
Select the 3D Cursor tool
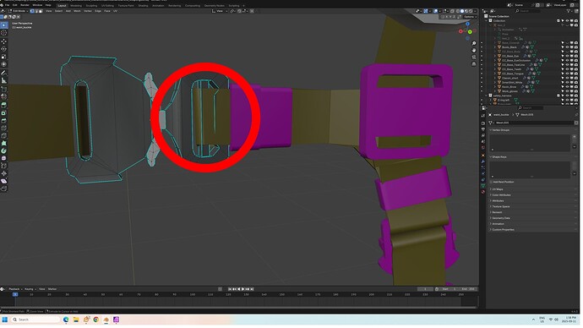pyautogui.click(x=4, y=33)
